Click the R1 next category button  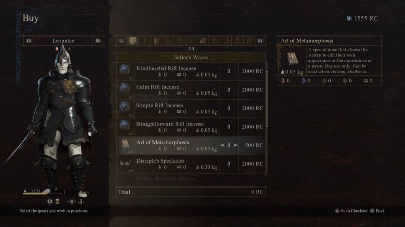click(260, 41)
